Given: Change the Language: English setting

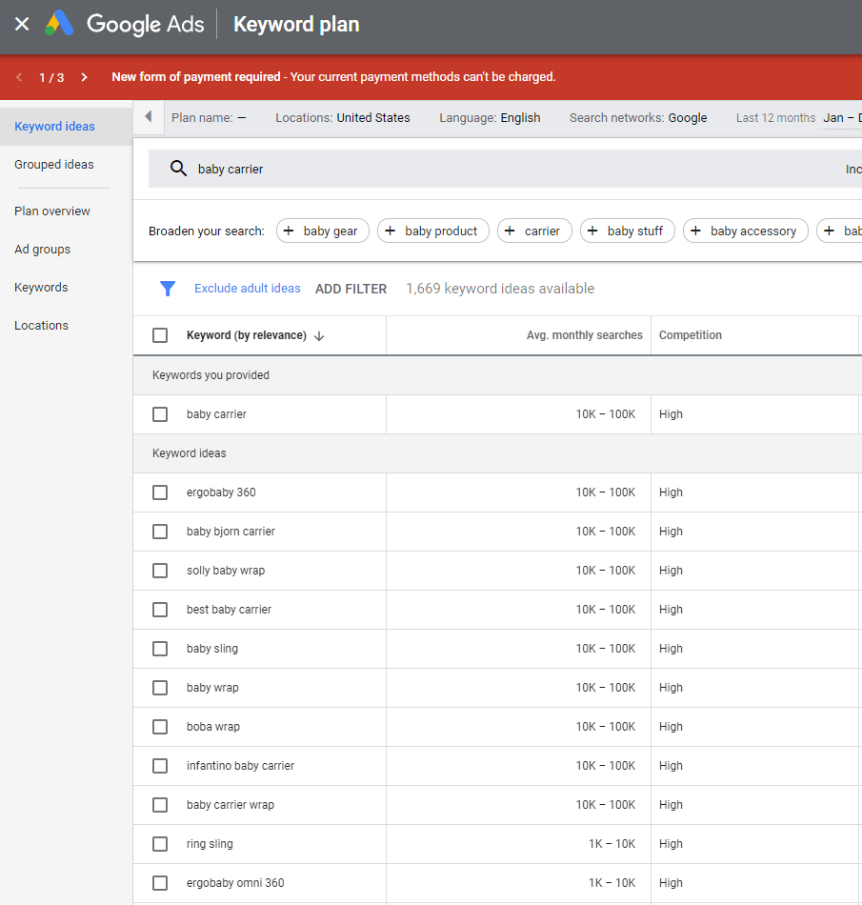Looking at the screenshot, I should click(490, 118).
